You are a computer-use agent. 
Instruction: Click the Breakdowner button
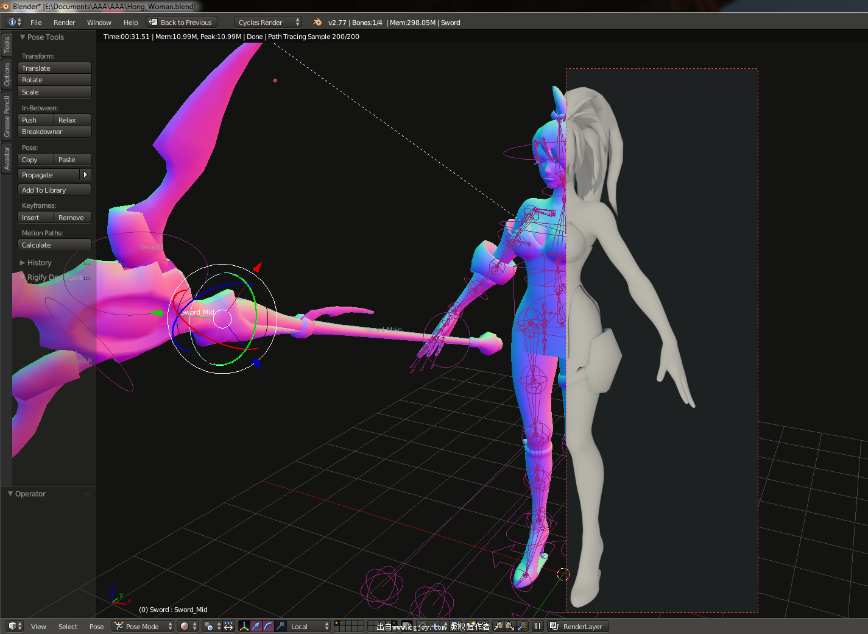54,132
